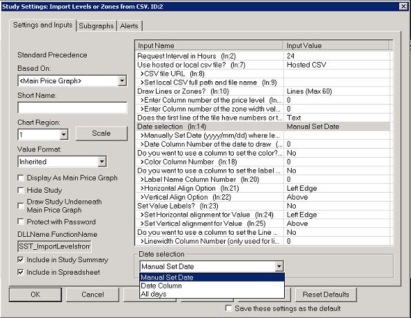Select Date Column Number of the date row
Viewport: 411px width, 318px height.
(x=263, y=145)
